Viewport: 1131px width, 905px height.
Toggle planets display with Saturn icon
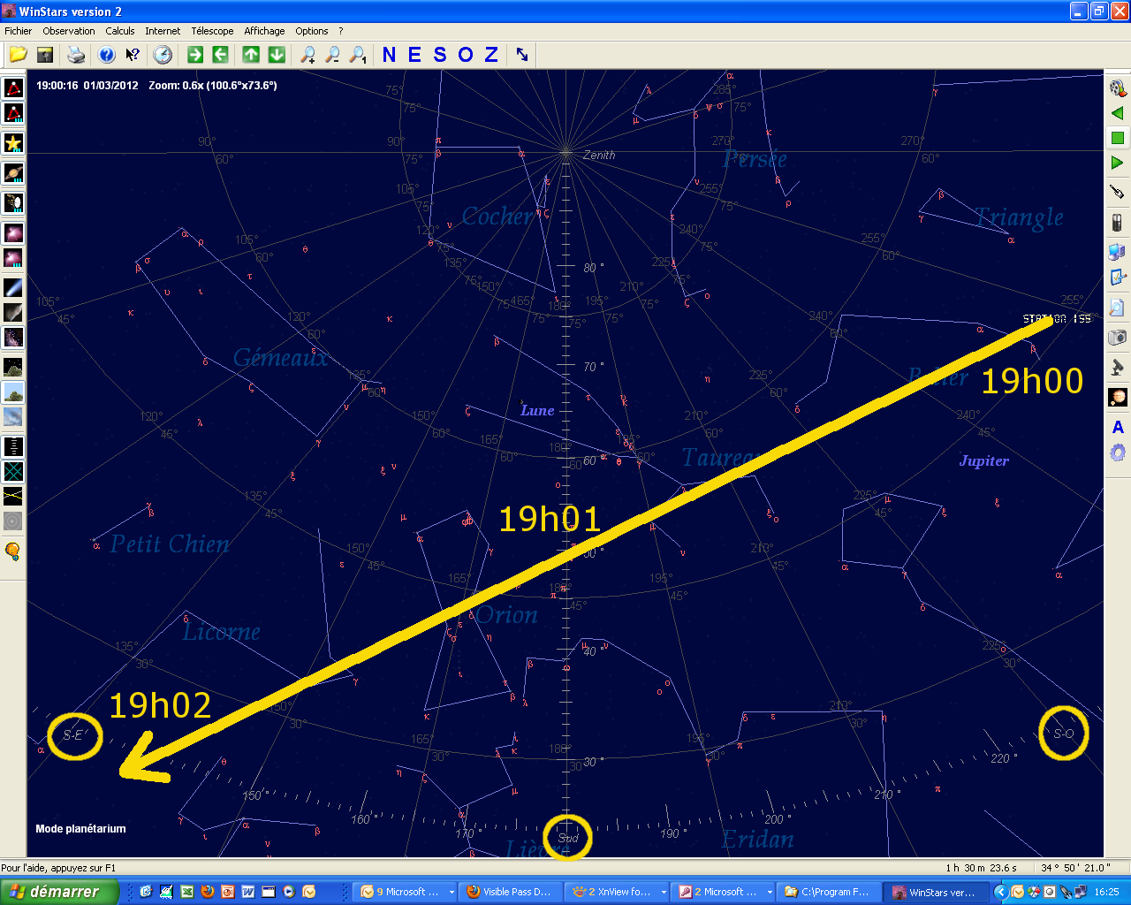coord(13,173)
